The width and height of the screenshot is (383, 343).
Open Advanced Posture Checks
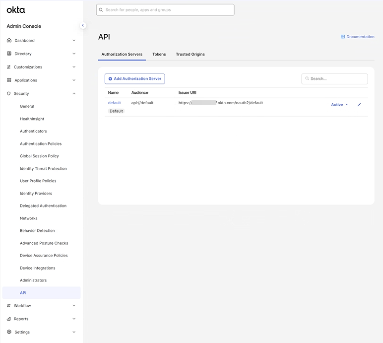[44, 243]
